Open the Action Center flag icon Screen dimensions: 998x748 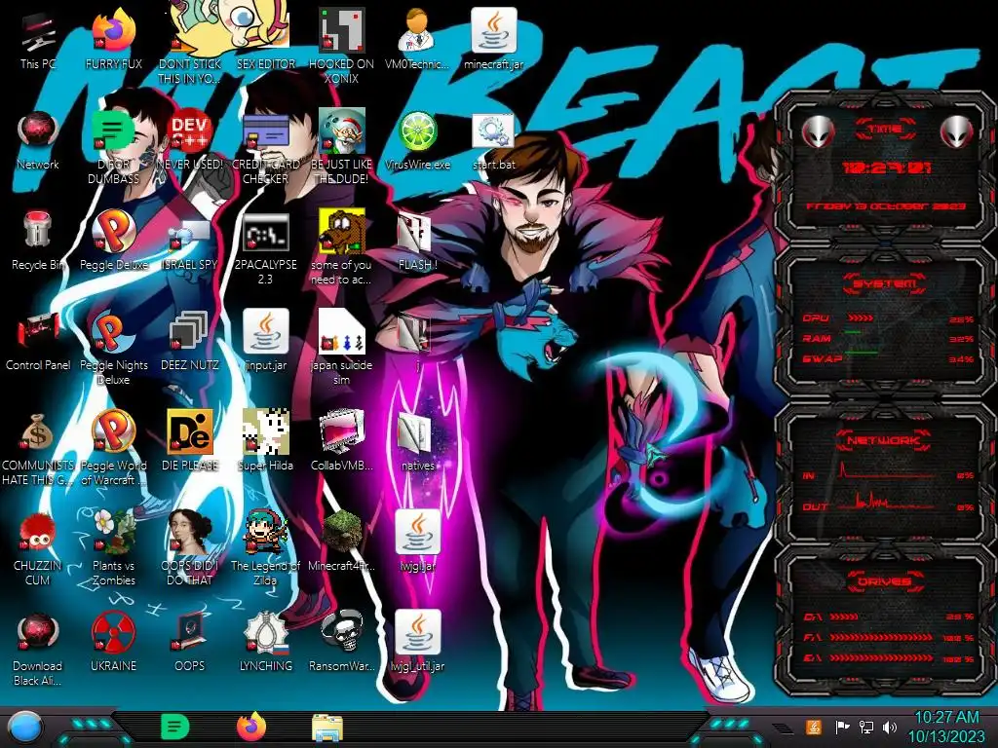[x=842, y=727]
